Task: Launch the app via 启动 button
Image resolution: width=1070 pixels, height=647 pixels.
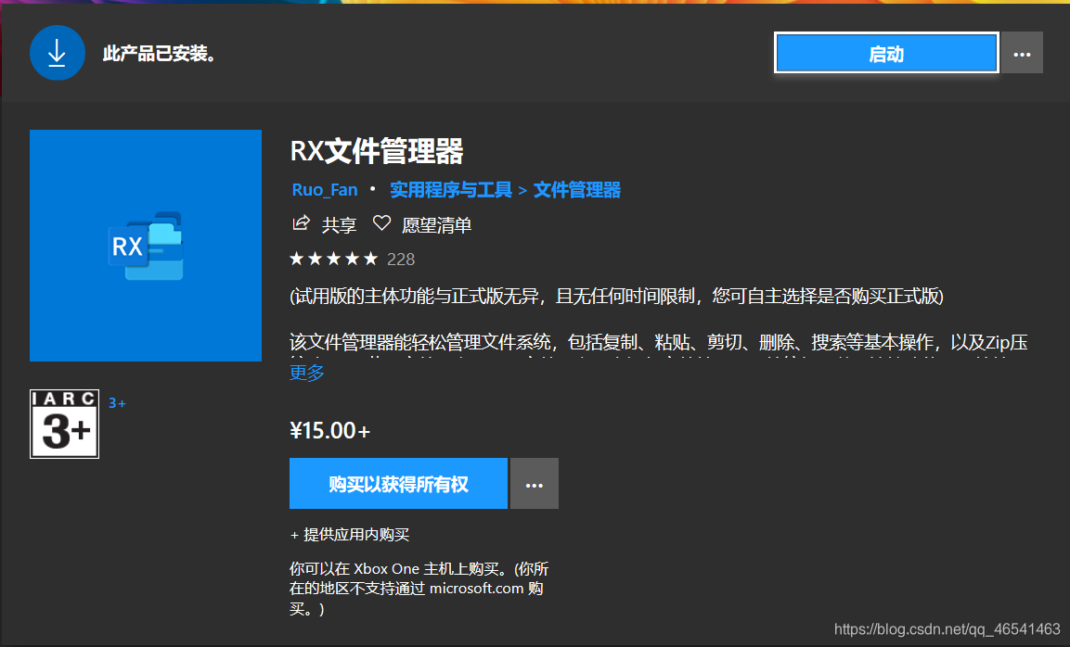Action: click(x=885, y=52)
